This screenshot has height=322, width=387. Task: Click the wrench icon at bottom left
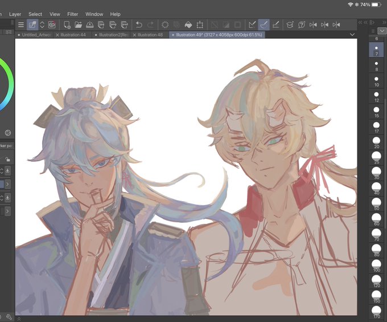[x=9, y=317]
